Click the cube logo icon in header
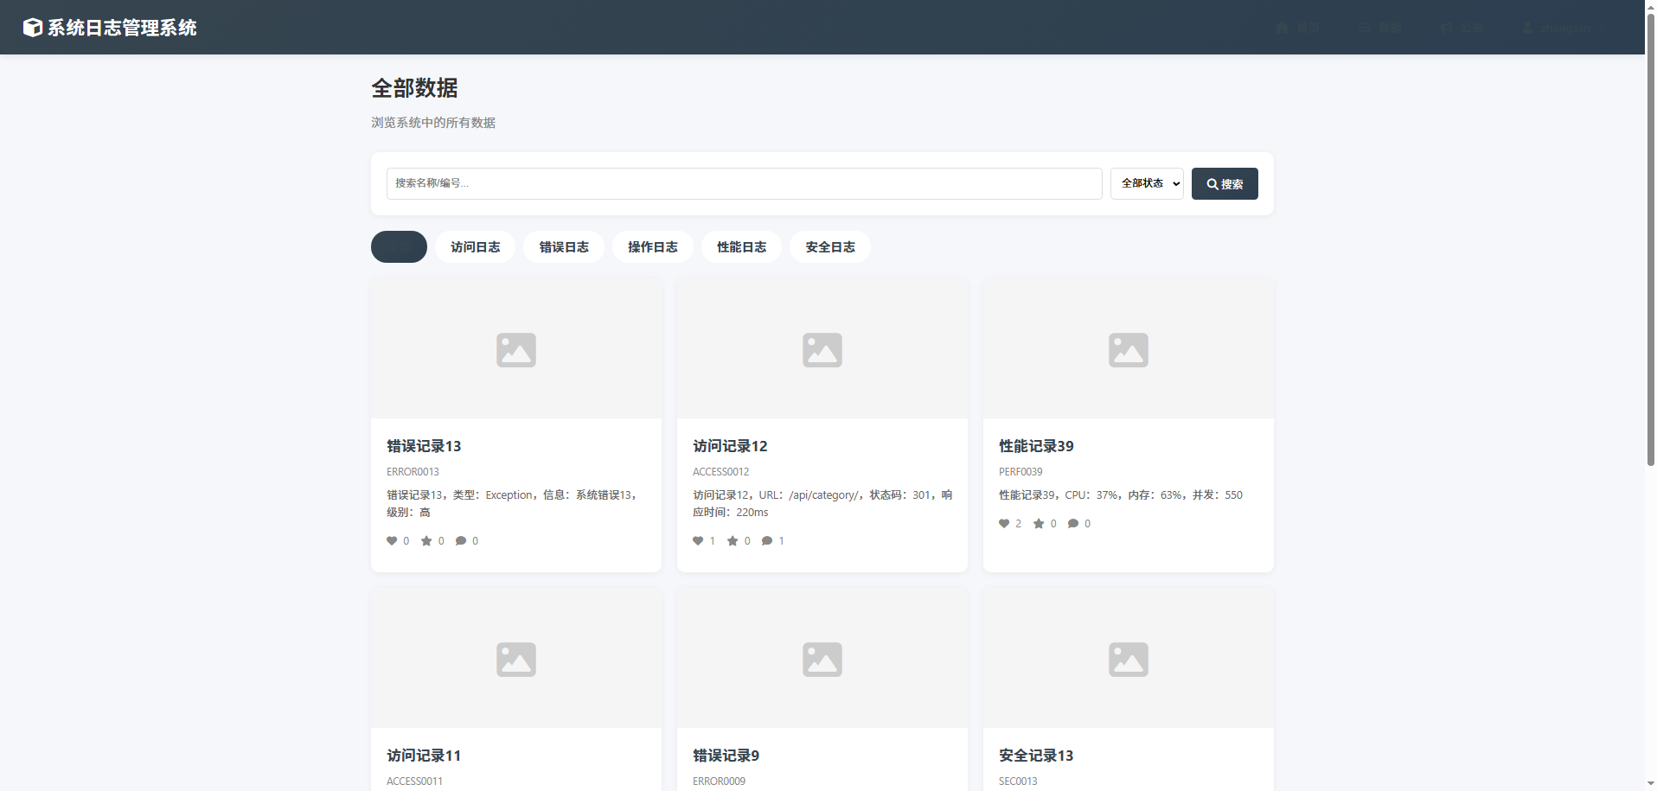 tap(32, 28)
